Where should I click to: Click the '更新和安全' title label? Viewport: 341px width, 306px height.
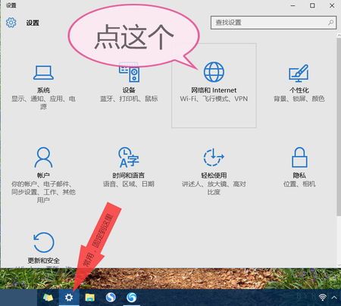click(x=44, y=261)
